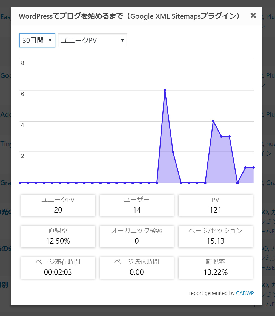Click the 離脱率 13.22% card
The width and height of the screenshot is (275, 316).
click(x=216, y=268)
